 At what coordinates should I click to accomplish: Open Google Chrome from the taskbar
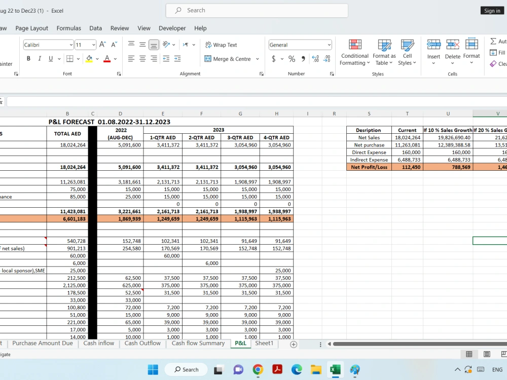258,370
